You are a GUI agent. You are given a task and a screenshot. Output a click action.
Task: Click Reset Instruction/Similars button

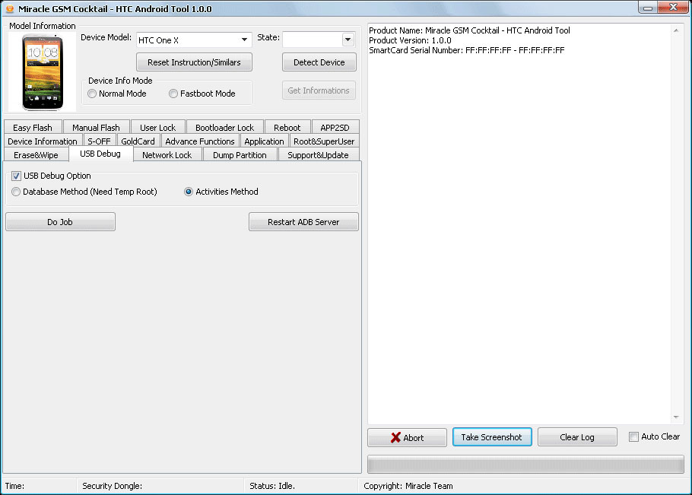pyautogui.click(x=194, y=62)
